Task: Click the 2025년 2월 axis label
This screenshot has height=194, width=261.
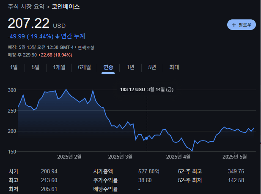Action: (69, 157)
